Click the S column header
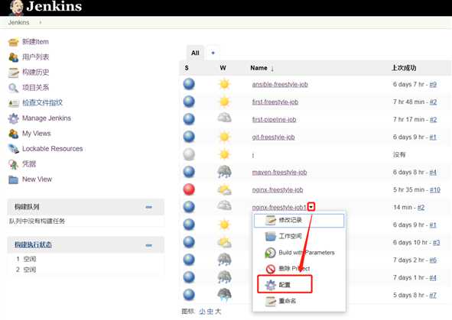The image size is (452, 320). 187,68
